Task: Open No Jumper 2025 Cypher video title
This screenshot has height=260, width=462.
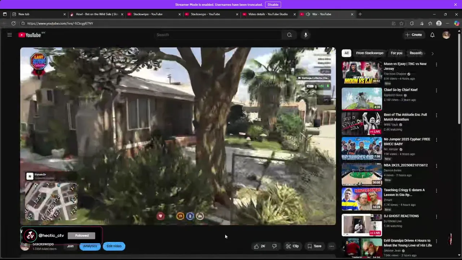Action: coord(407,142)
